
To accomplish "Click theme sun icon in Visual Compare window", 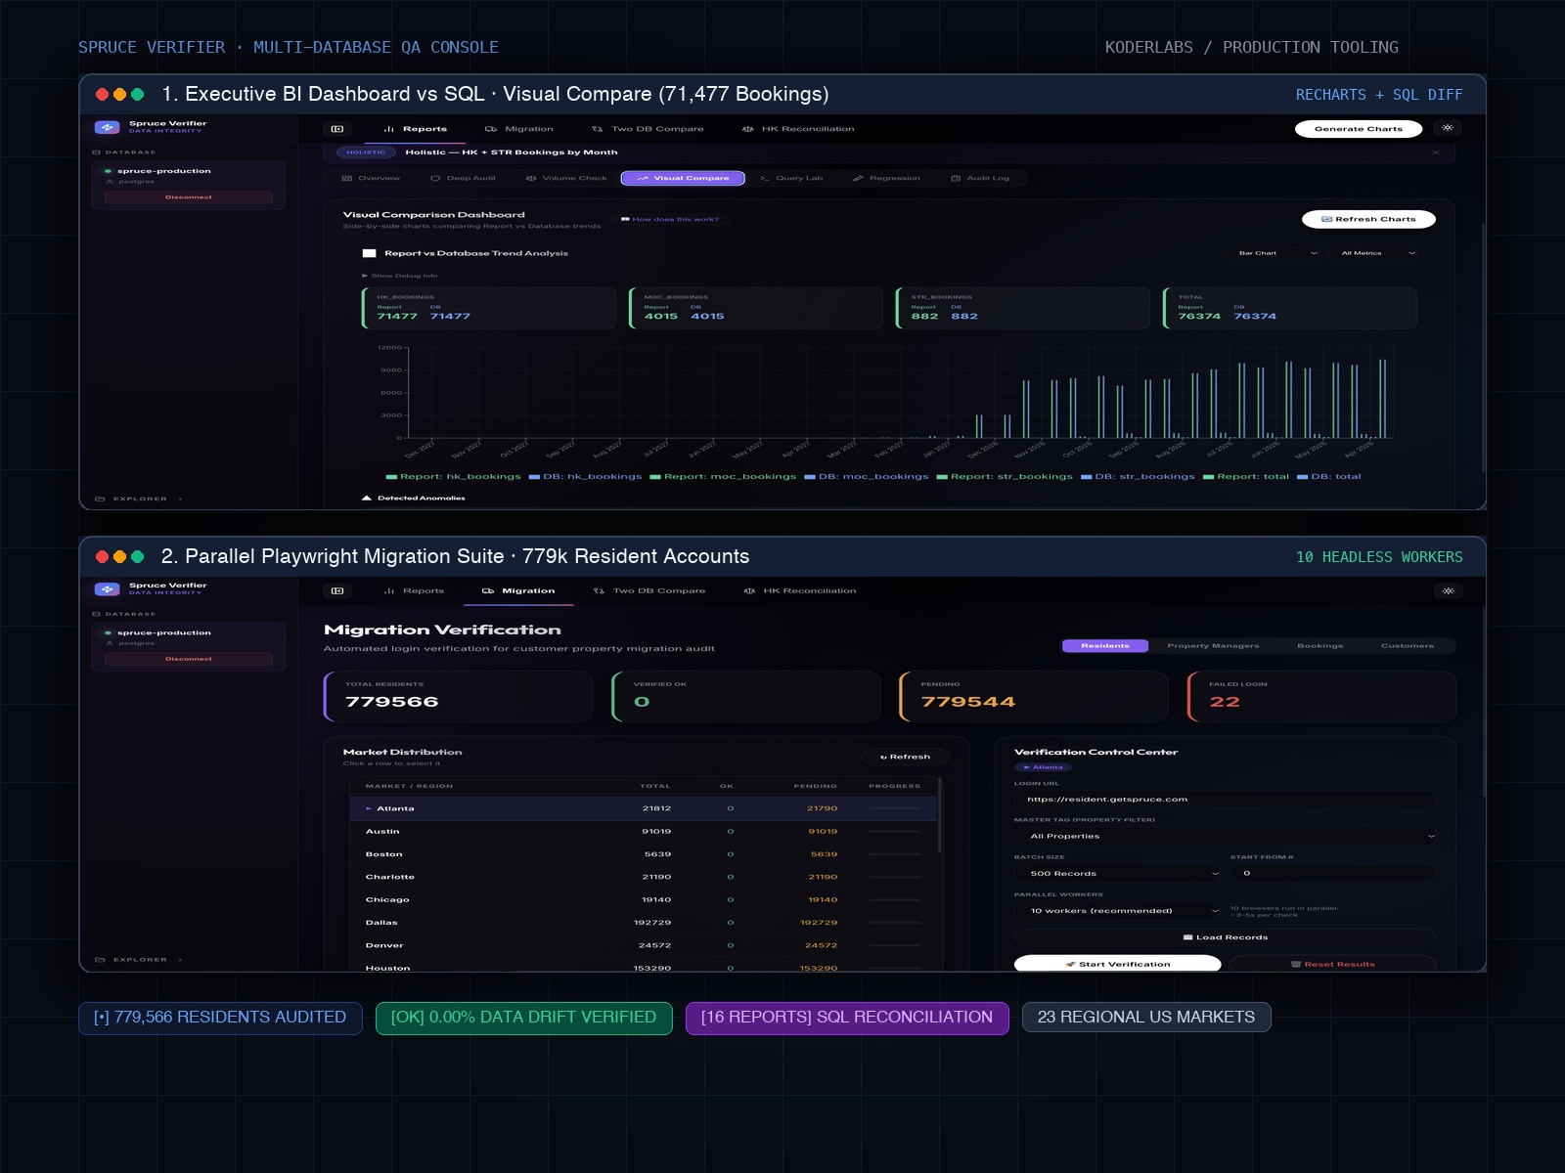I will (x=1448, y=128).
